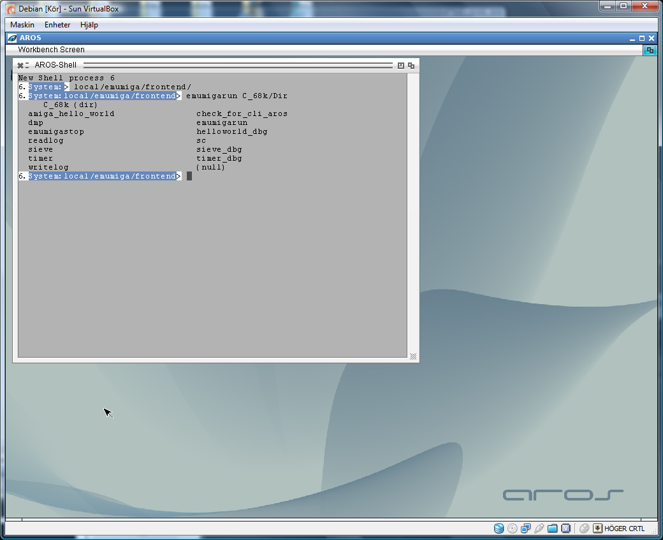The height and width of the screenshot is (540, 663).
Task: Click the sieve_dbg entry
Action: (219, 149)
